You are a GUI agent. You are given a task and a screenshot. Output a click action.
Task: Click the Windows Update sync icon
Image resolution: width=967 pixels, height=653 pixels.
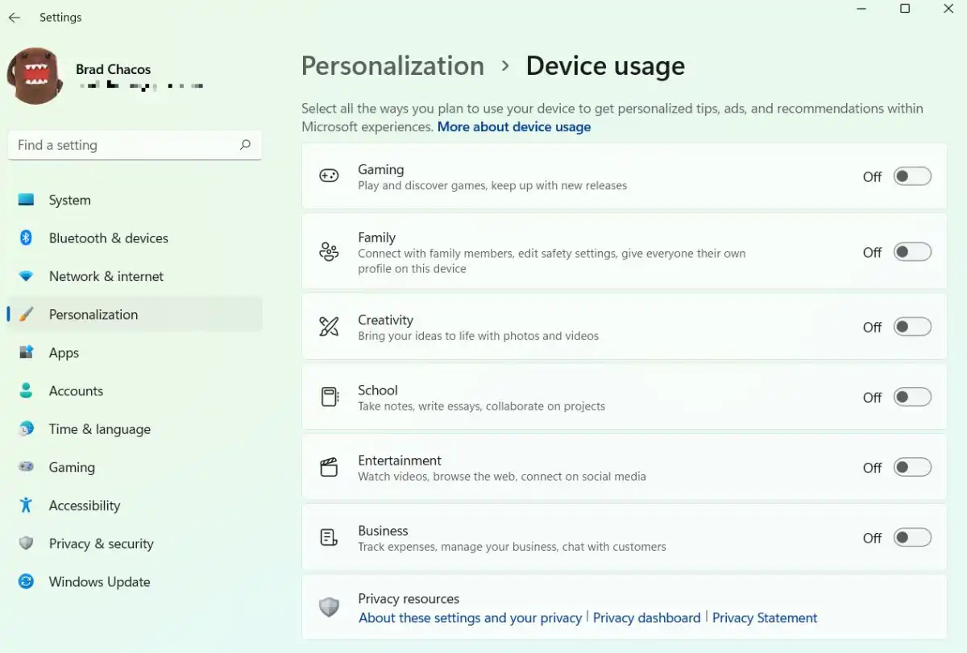[x=26, y=582]
